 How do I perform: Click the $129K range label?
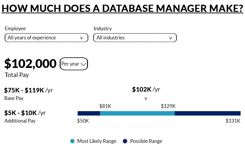click(x=168, y=106)
